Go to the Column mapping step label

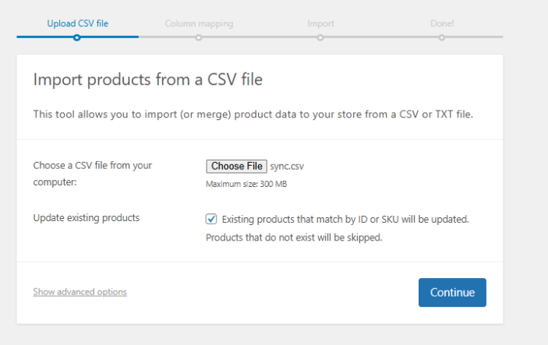199,23
